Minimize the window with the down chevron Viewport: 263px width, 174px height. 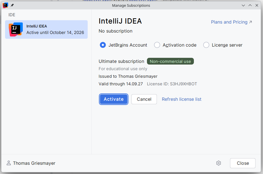[x=243, y=5]
